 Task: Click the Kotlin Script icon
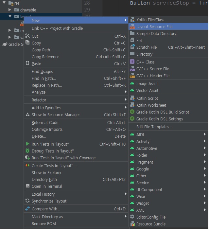tap(132, 98)
